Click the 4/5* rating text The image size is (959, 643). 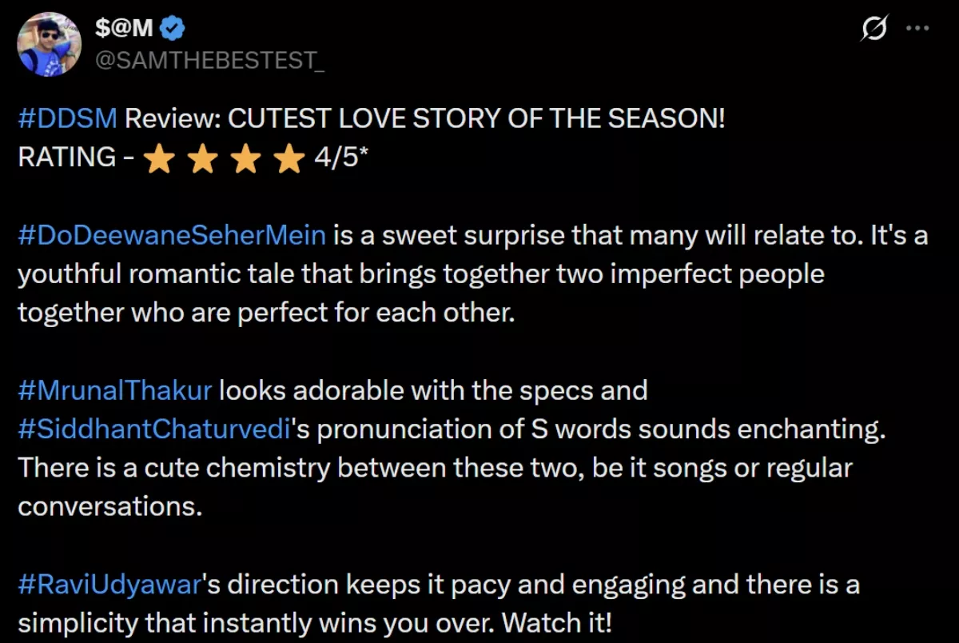click(x=340, y=158)
